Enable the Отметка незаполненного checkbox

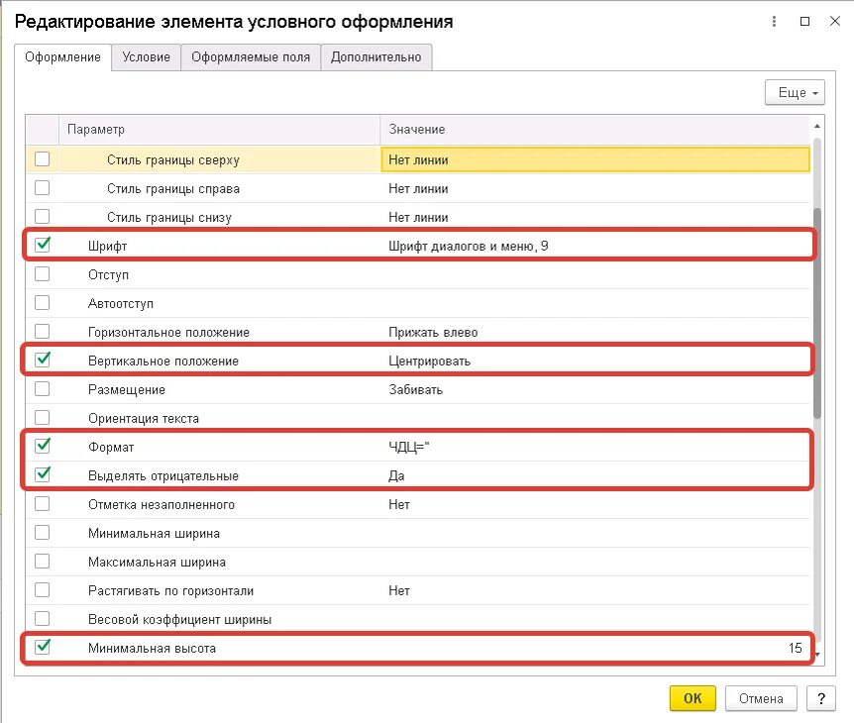pyautogui.click(x=42, y=504)
